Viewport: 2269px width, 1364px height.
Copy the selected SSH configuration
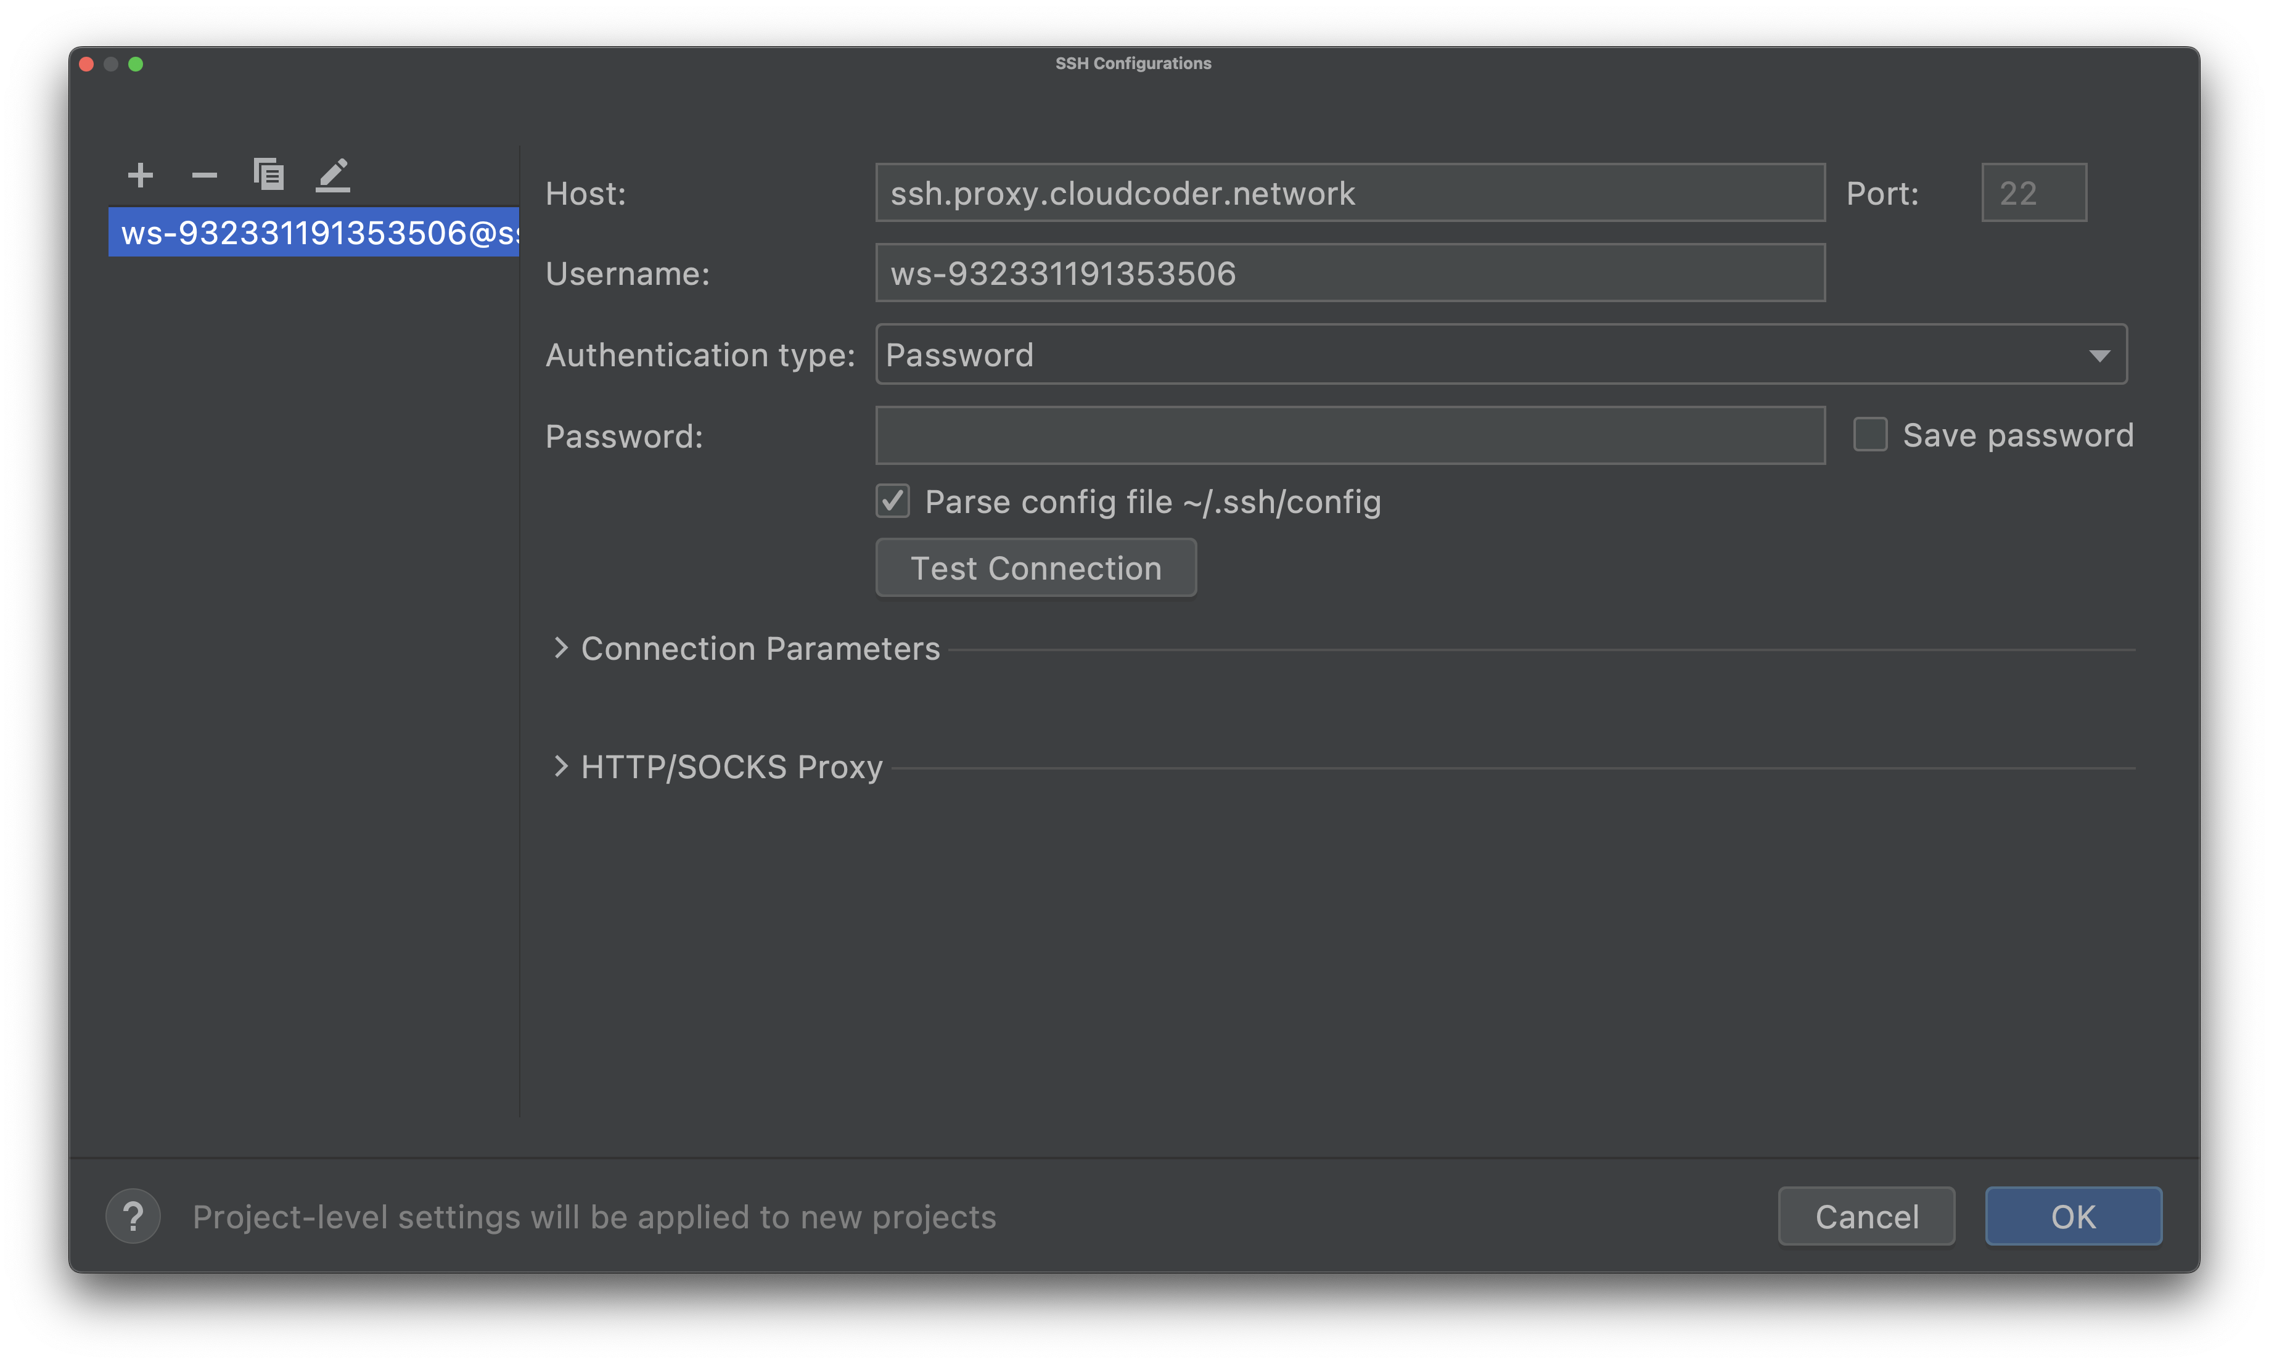coord(268,175)
